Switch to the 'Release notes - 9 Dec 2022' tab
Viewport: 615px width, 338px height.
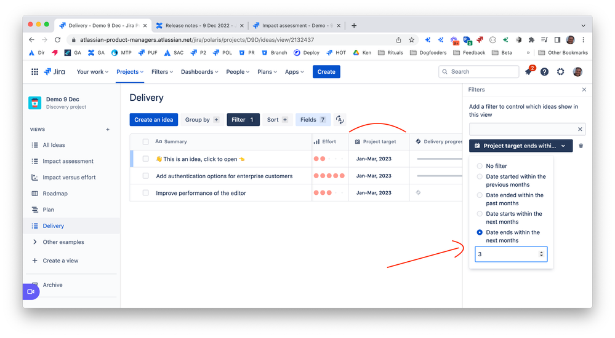point(199,25)
